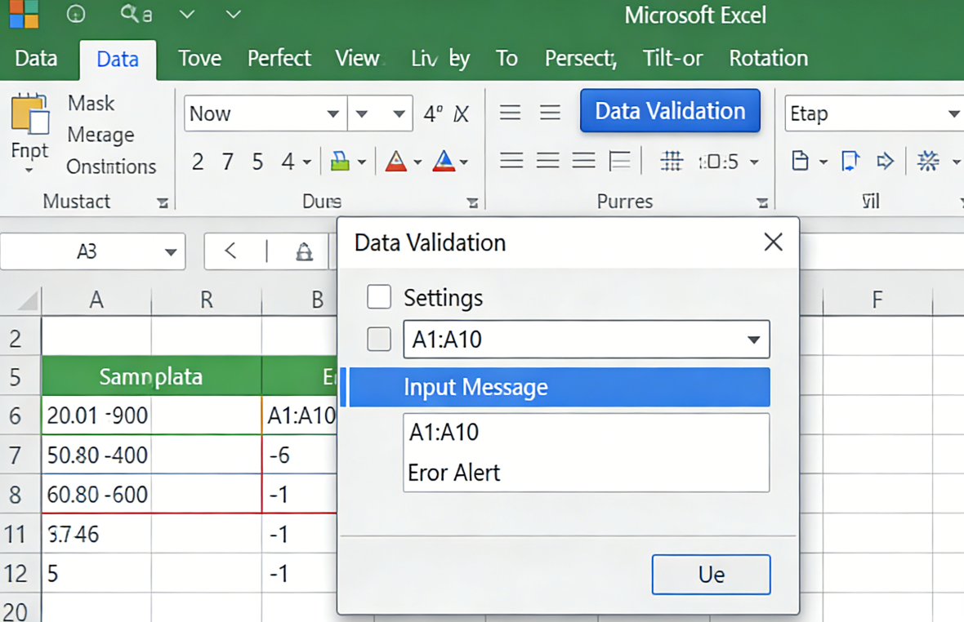Switch to the Tilt-or ribbon tab
The height and width of the screenshot is (622, 964).
(672, 58)
